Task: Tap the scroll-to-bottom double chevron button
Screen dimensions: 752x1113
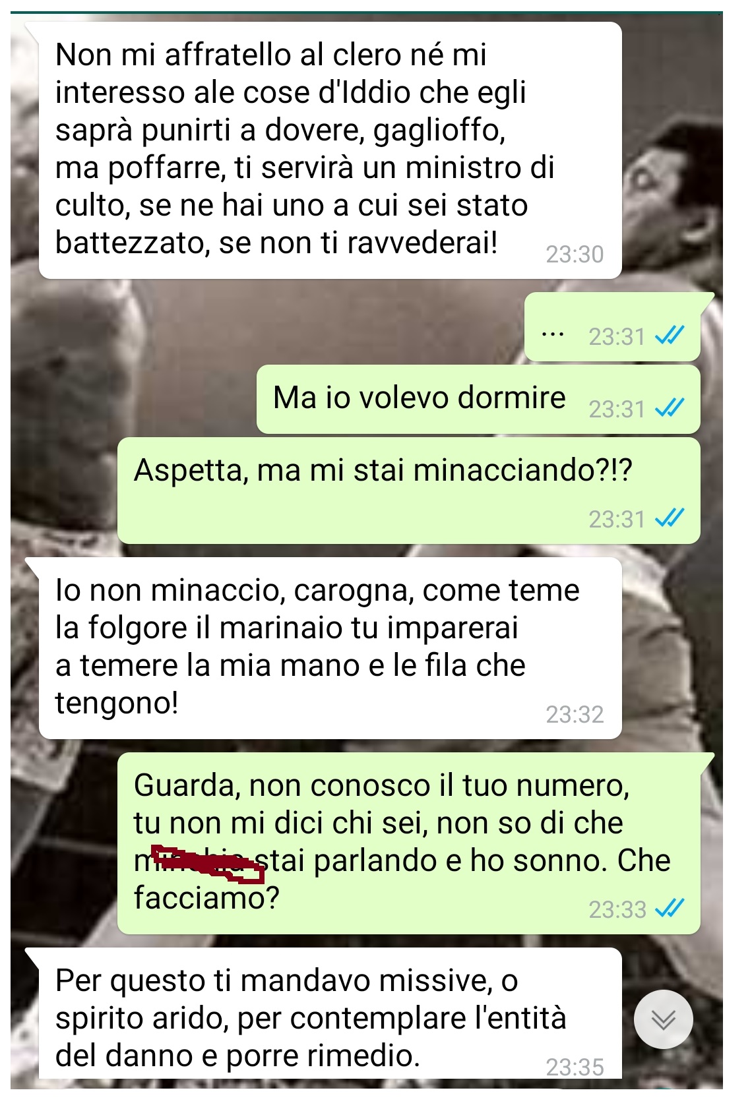Action: click(663, 1019)
